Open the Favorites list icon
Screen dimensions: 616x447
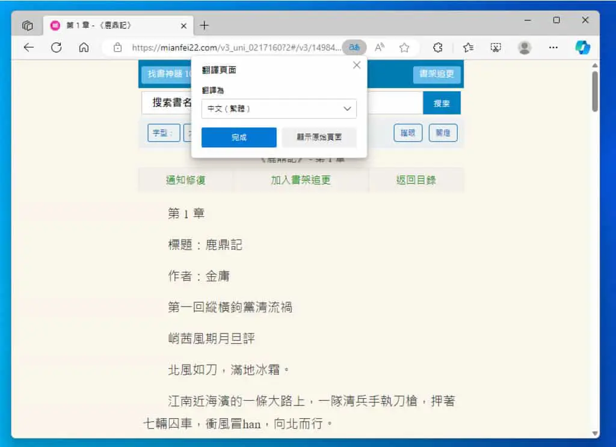468,47
